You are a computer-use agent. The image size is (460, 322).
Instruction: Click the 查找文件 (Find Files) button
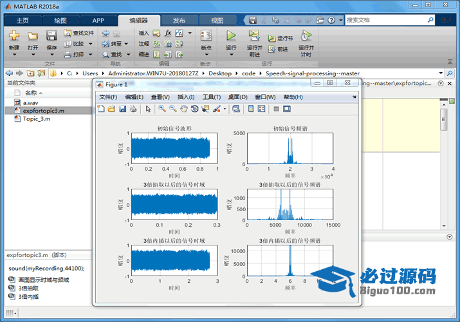pyautogui.click(x=79, y=33)
